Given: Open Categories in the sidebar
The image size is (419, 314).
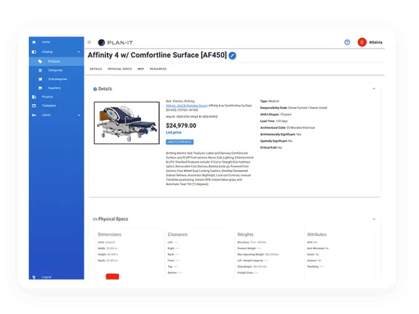Looking at the screenshot, I should [56, 70].
